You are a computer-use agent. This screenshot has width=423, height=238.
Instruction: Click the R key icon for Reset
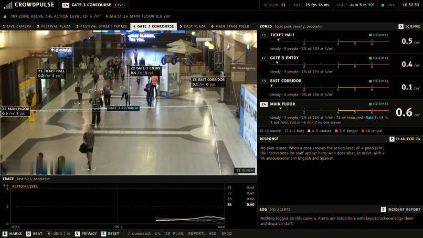pyautogui.click(x=103, y=234)
